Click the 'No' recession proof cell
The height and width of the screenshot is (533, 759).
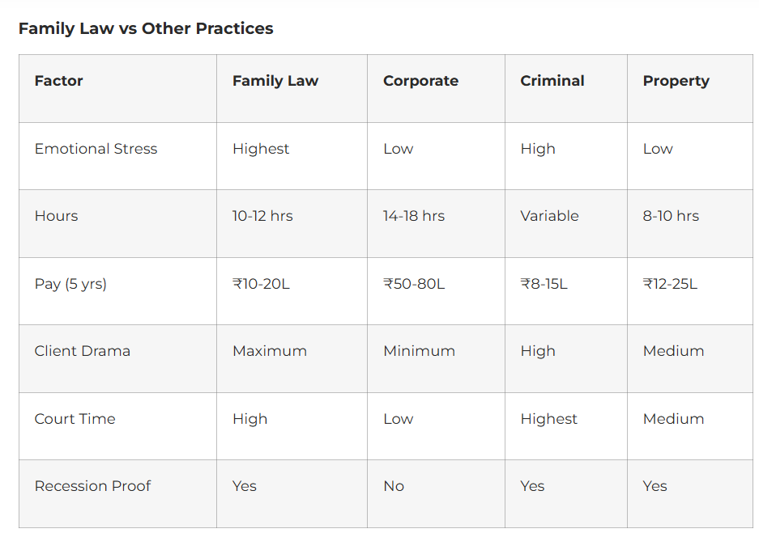[x=394, y=486]
